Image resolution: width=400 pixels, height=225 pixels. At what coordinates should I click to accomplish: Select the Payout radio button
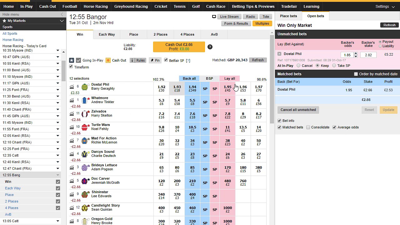[x=380, y=42]
